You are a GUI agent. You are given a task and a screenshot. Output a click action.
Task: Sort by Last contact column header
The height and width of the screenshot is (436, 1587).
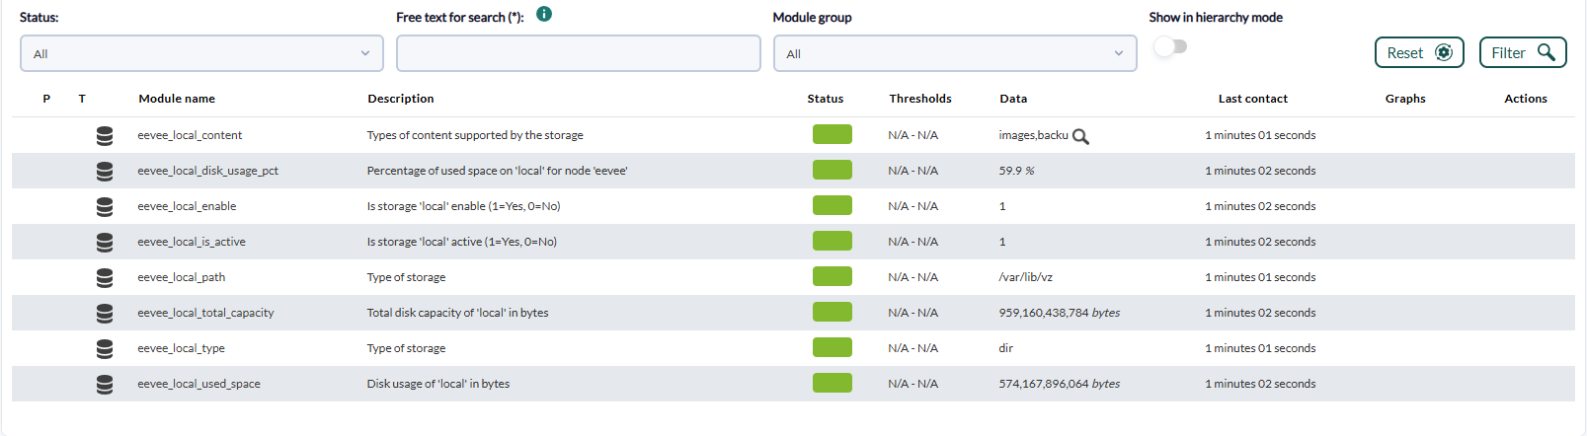[1253, 99]
